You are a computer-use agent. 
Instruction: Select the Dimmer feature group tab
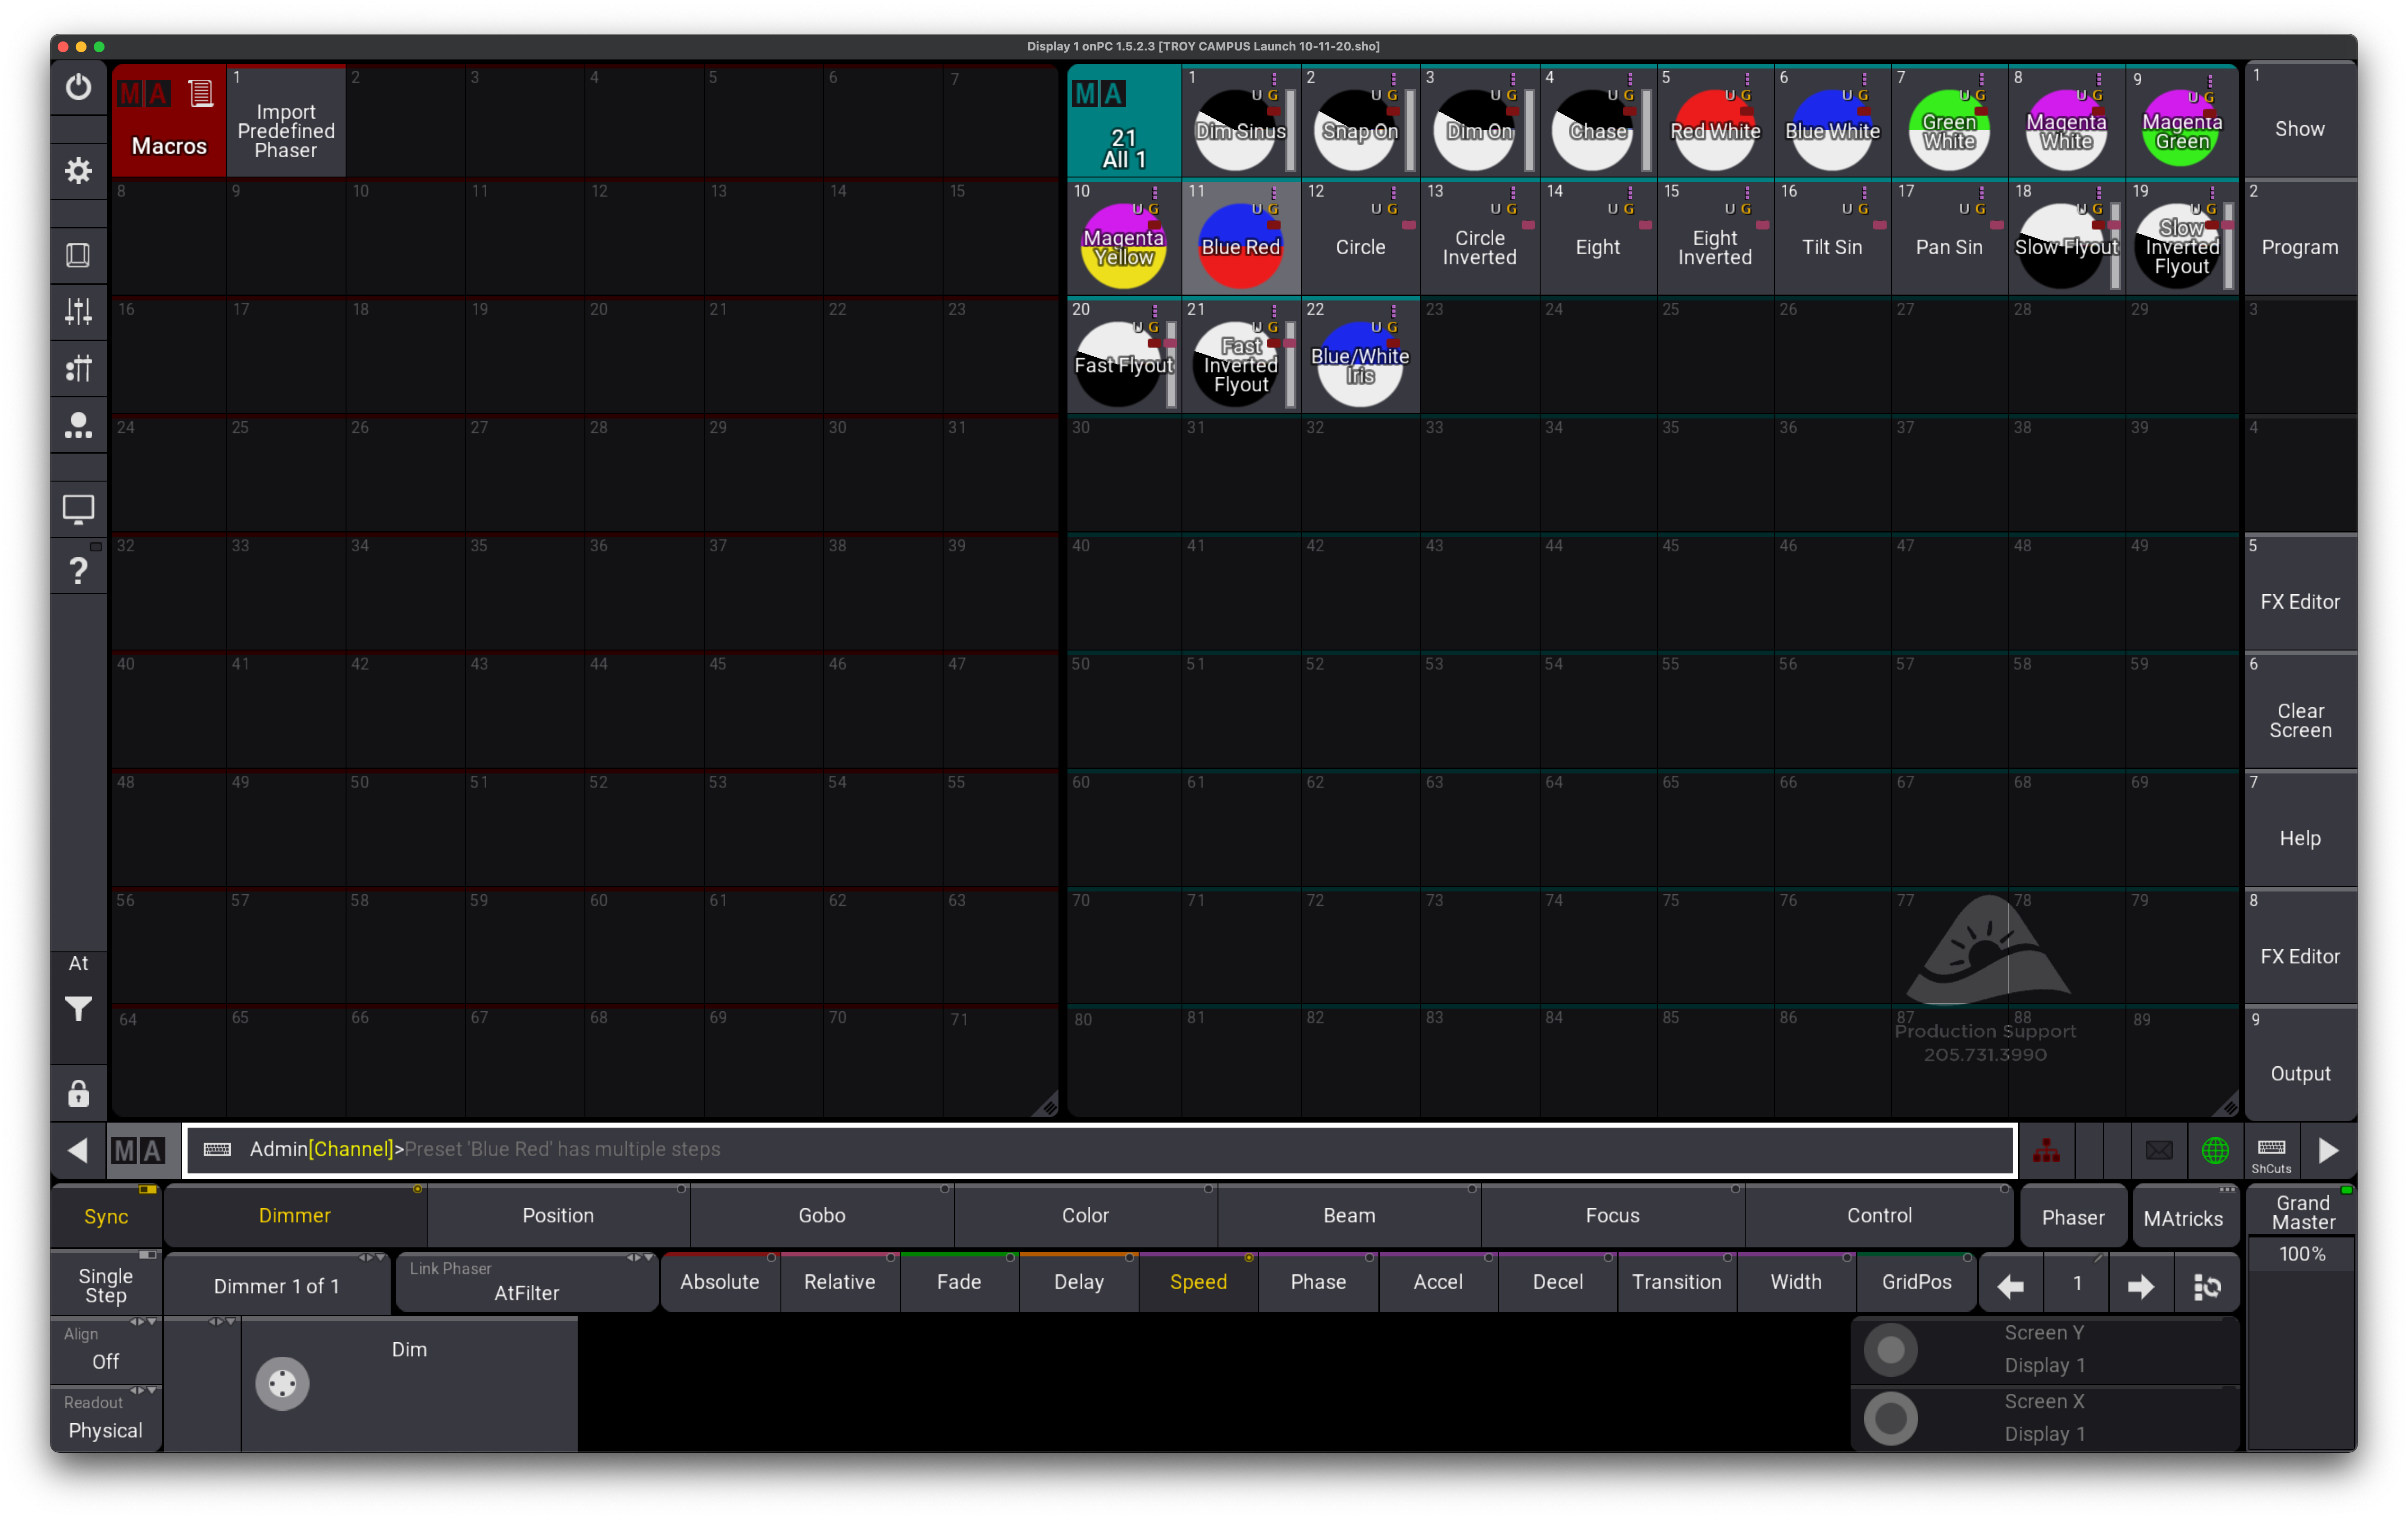click(x=295, y=1216)
